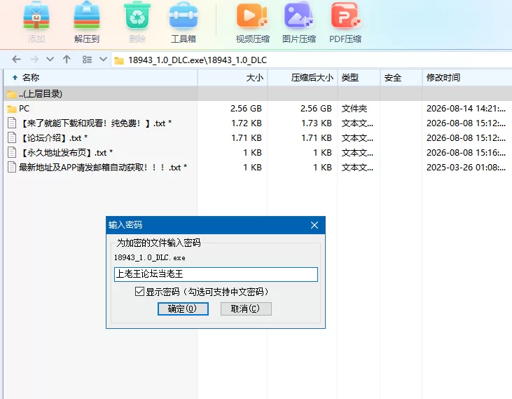Click the folder icon in address bar

click(119, 60)
